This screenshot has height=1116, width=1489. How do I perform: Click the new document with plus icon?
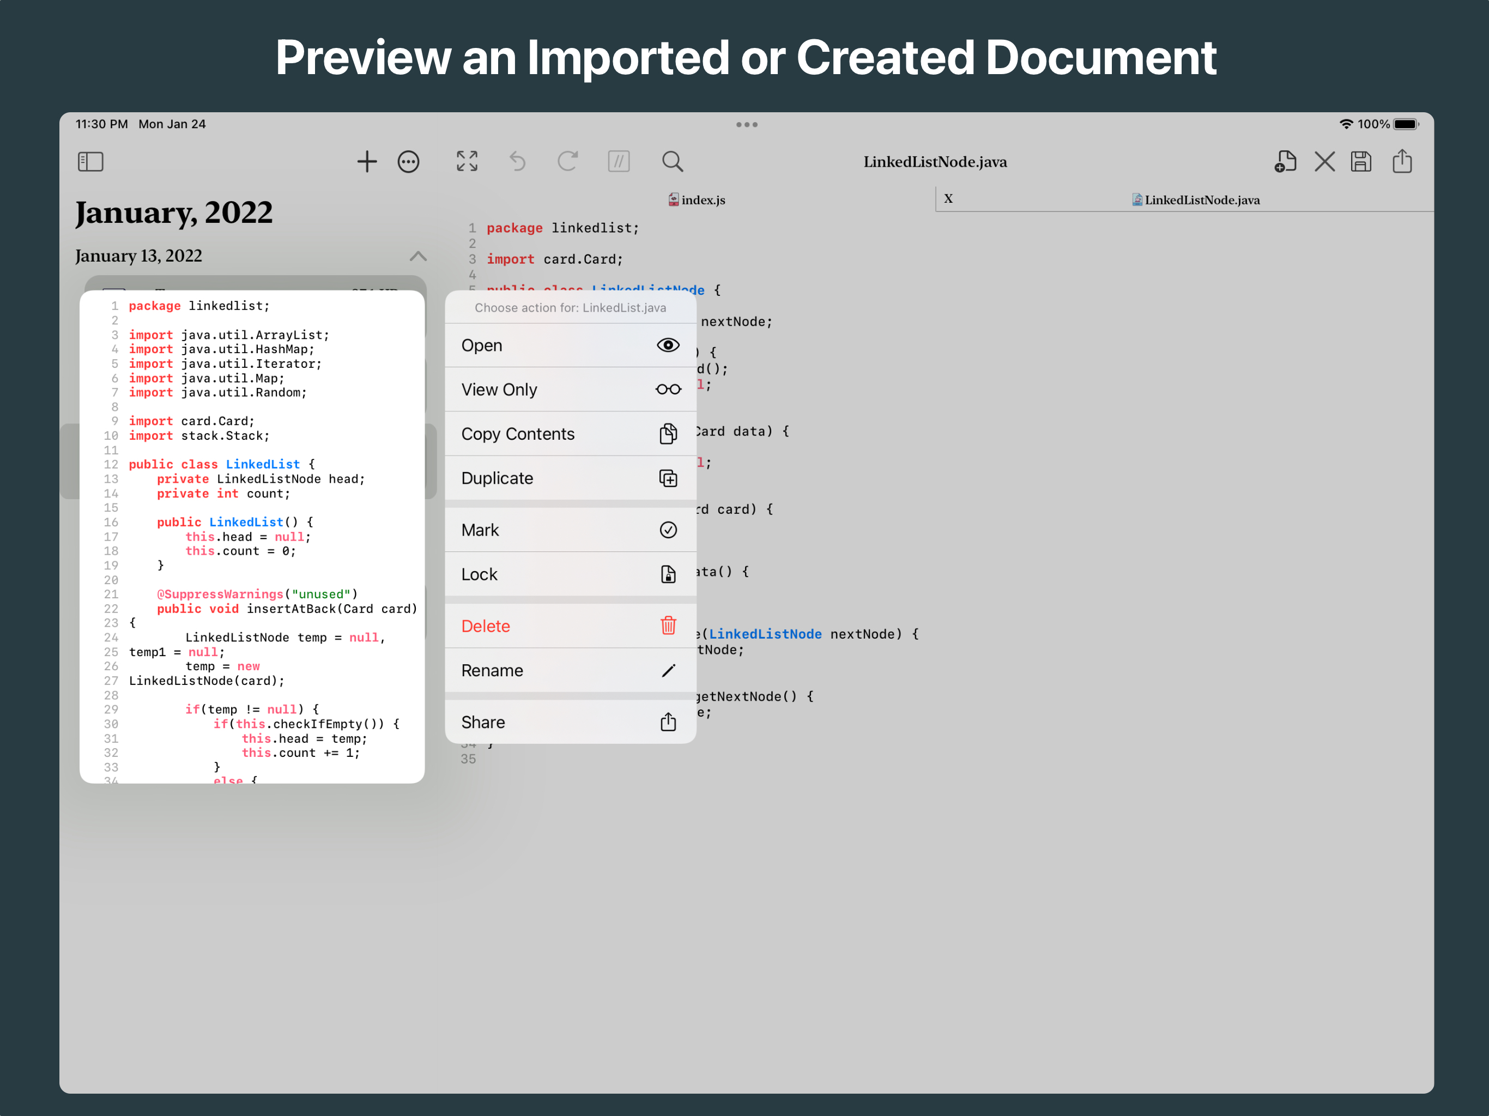point(1285,161)
